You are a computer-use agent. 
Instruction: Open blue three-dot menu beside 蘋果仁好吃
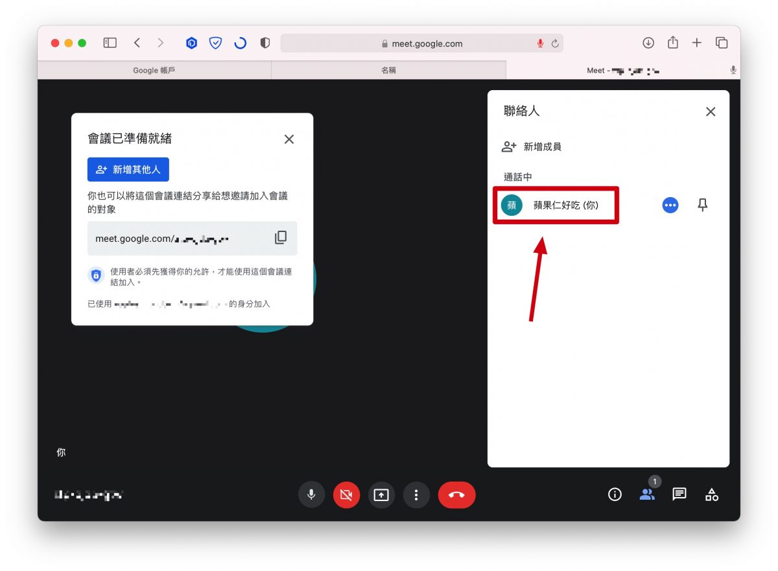(x=670, y=205)
